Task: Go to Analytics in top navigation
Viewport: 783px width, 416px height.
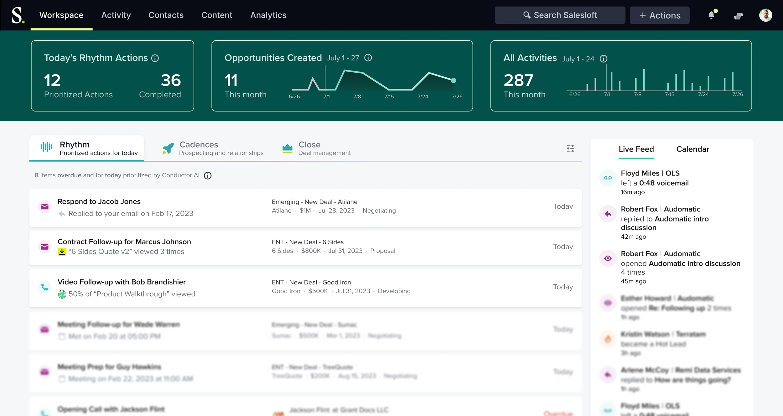Action: (x=268, y=15)
